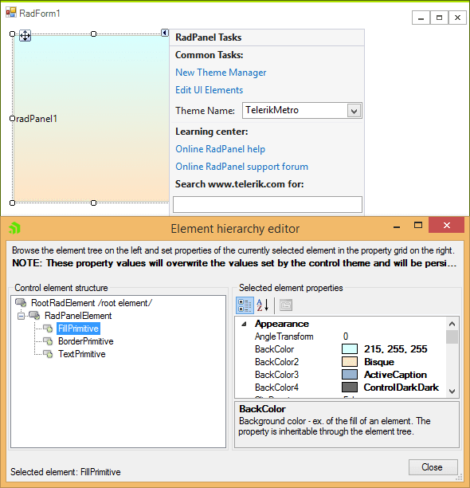
Task: Select TextPrimitive tree item
Action: point(82,354)
